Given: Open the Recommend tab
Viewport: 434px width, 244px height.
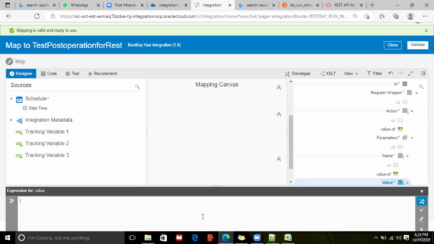Looking at the screenshot, I should (x=102, y=74).
